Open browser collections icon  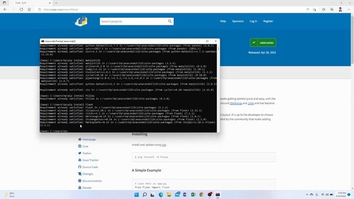pos(332,9)
